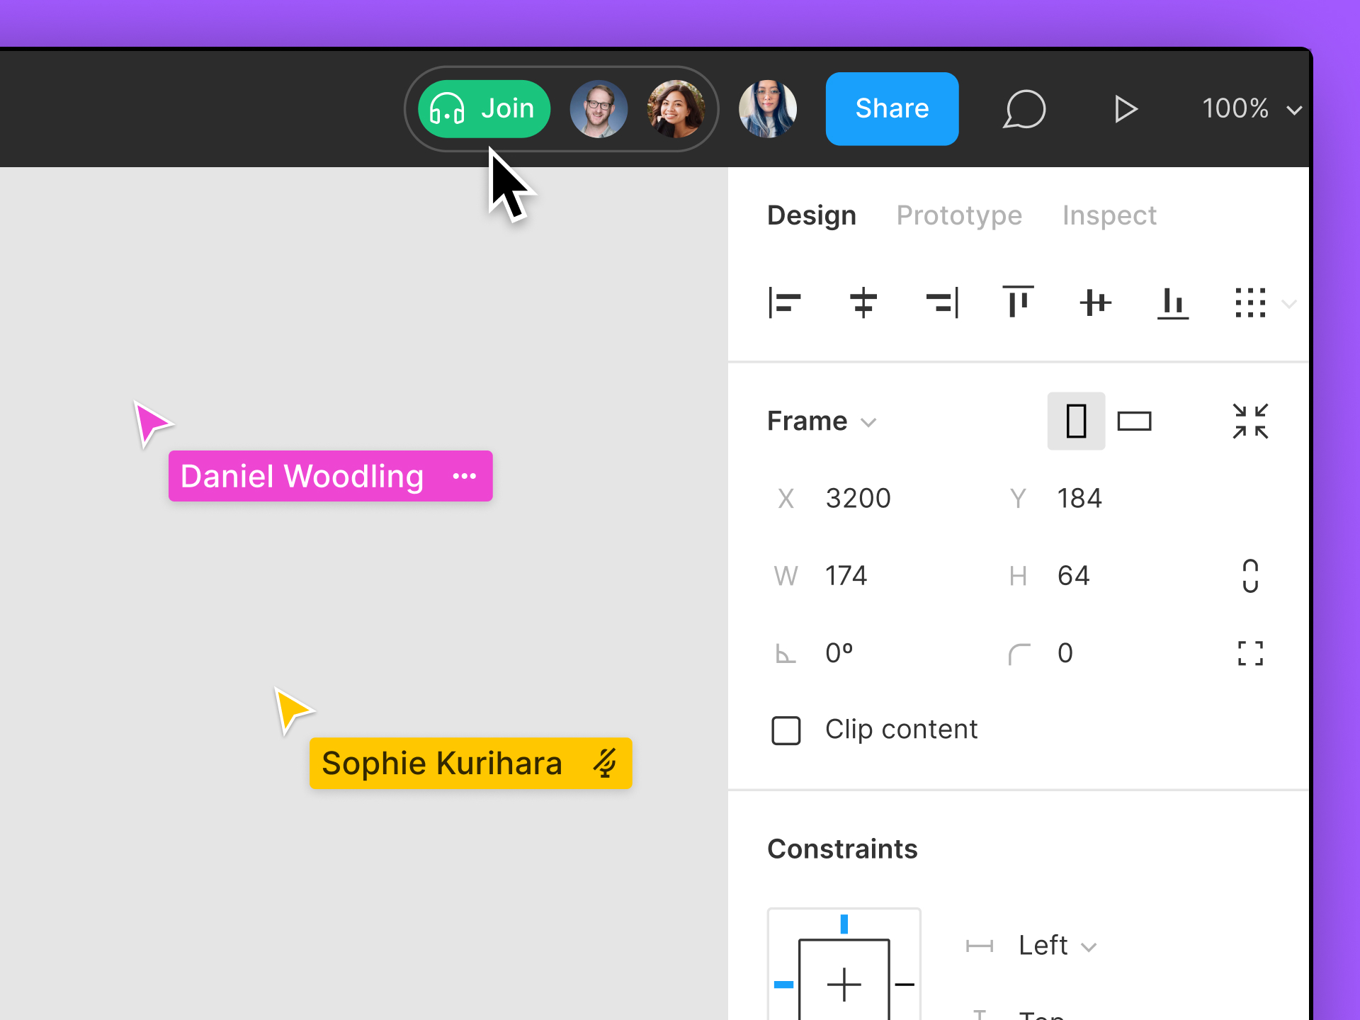
Task: Toggle the constrain proportions link icon
Action: 1251,576
